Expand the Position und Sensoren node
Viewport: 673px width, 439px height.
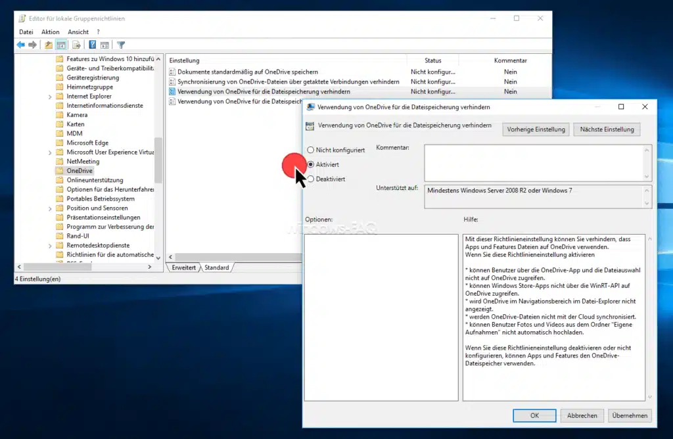[x=50, y=208]
